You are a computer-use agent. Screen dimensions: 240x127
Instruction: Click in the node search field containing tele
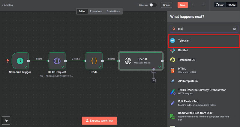pyautogui.click(x=204, y=29)
